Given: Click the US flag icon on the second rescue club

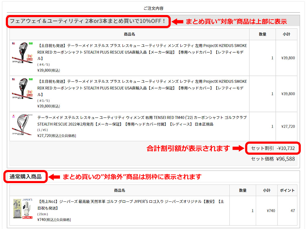Looking at the screenshot, I should [x=14, y=79].
